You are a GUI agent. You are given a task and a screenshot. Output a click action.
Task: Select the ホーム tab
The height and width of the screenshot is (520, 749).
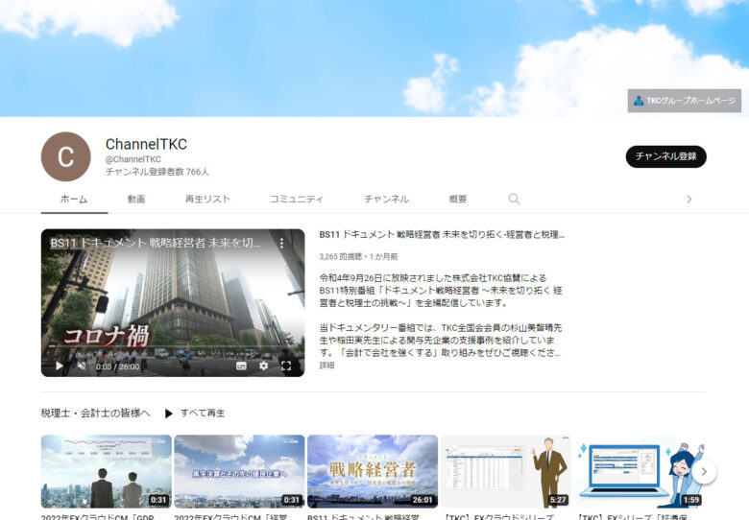pyautogui.click(x=74, y=199)
